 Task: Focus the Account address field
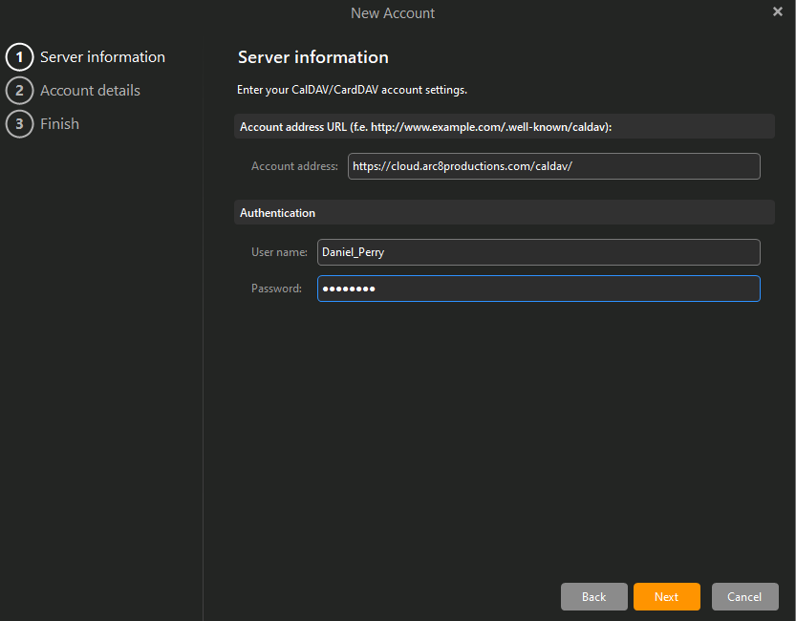(554, 166)
